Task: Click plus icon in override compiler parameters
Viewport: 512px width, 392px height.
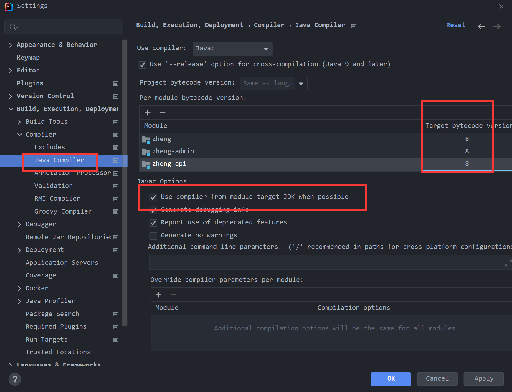Action: click(x=158, y=295)
